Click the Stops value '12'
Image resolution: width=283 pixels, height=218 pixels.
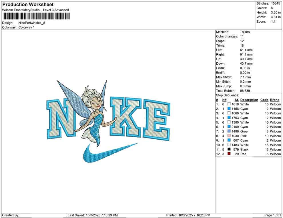tap(242, 41)
